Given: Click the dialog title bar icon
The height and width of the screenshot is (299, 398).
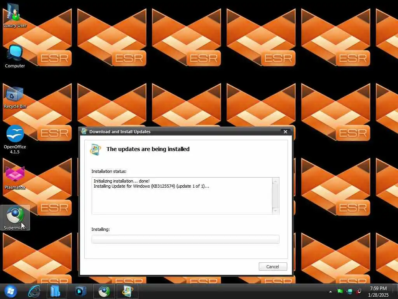Looking at the screenshot, I should coord(84,131).
